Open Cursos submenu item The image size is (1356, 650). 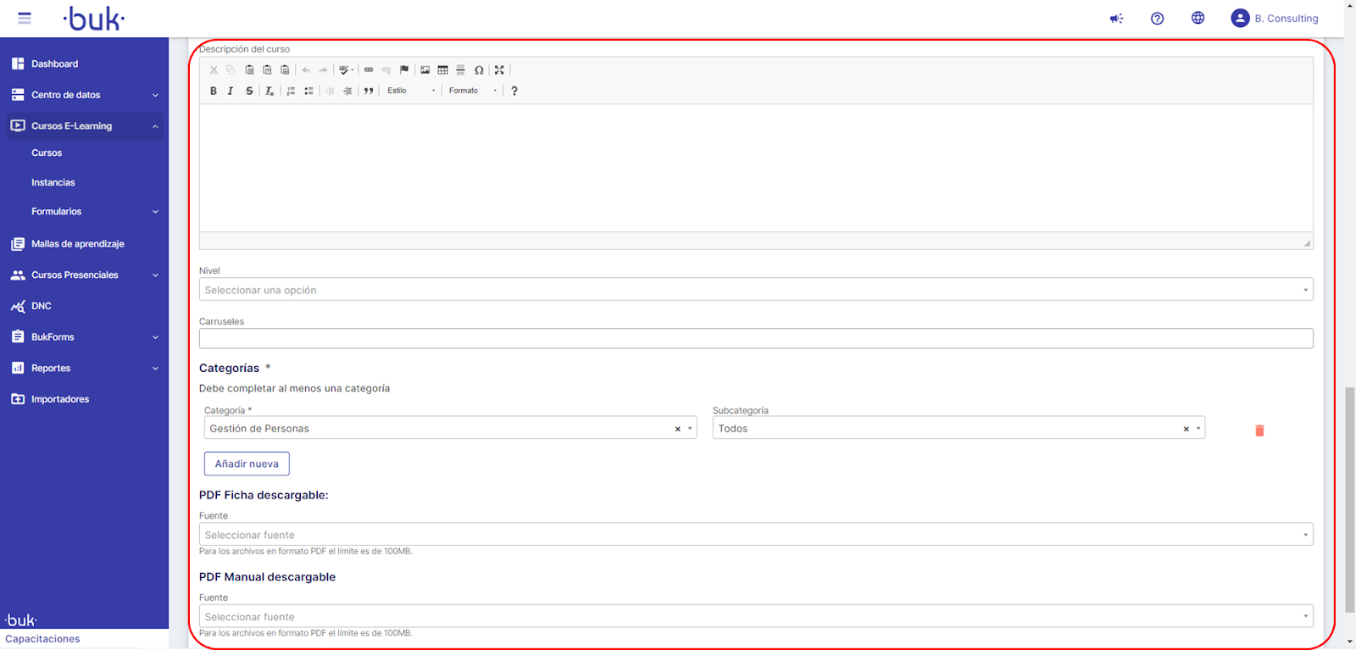[47, 153]
